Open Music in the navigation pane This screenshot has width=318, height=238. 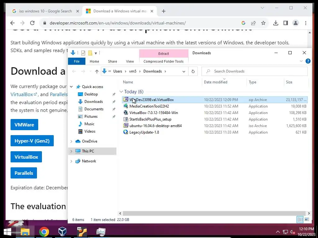tap(89, 124)
